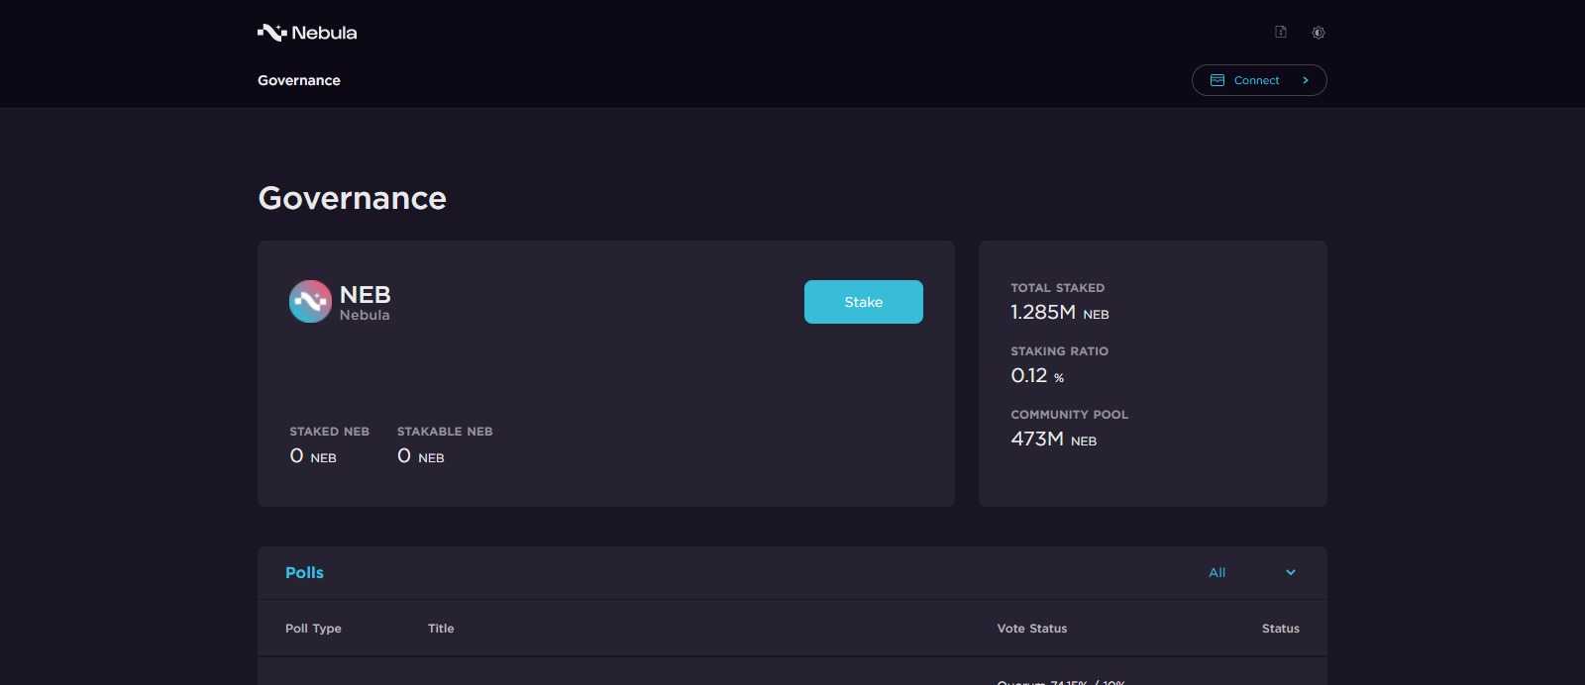Click the Nebula logo in the header
Viewport: 1585px width, 685px height.
click(307, 33)
